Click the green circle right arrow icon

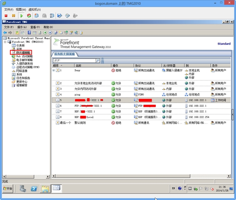[45, 32]
